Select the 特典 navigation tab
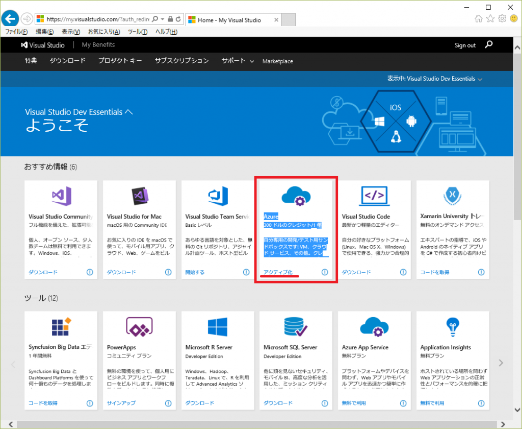The width and height of the screenshot is (522, 429). [31, 61]
